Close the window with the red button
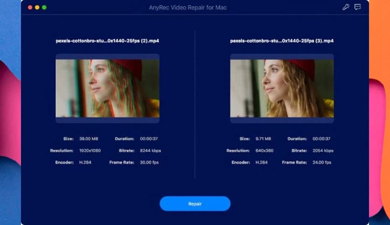This screenshot has height=225, width=390. click(30, 7)
